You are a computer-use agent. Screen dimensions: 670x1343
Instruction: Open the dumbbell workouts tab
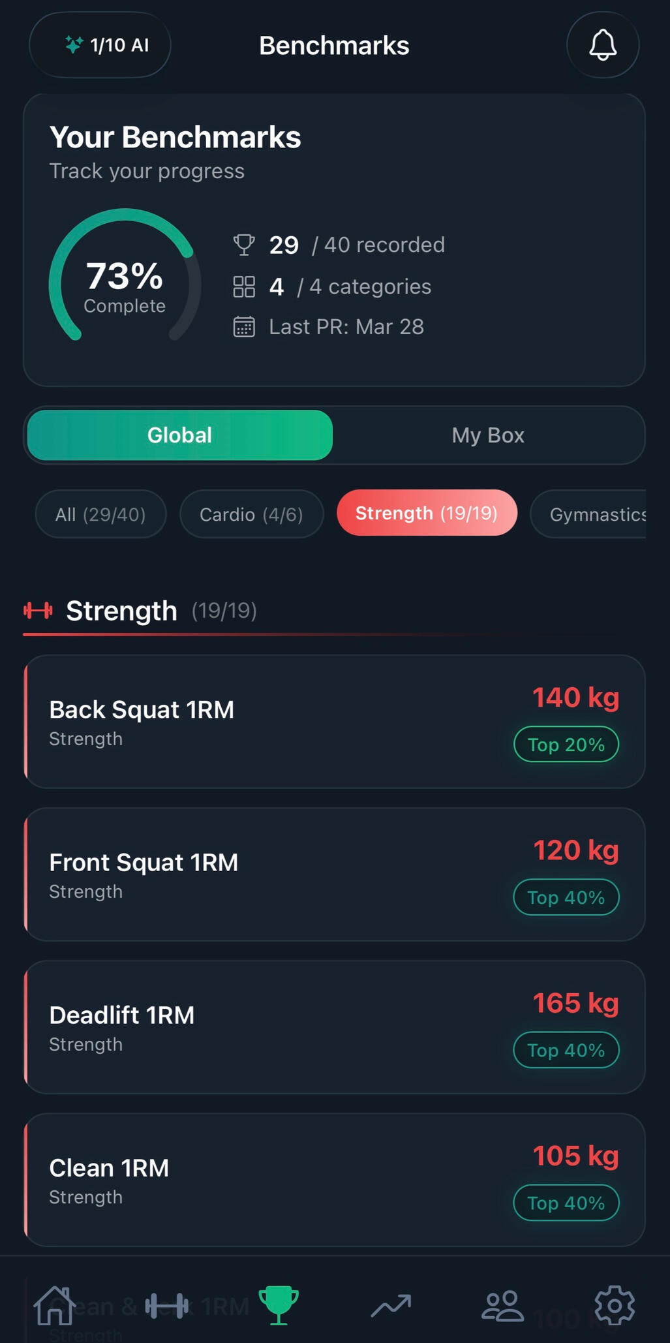click(167, 1305)
